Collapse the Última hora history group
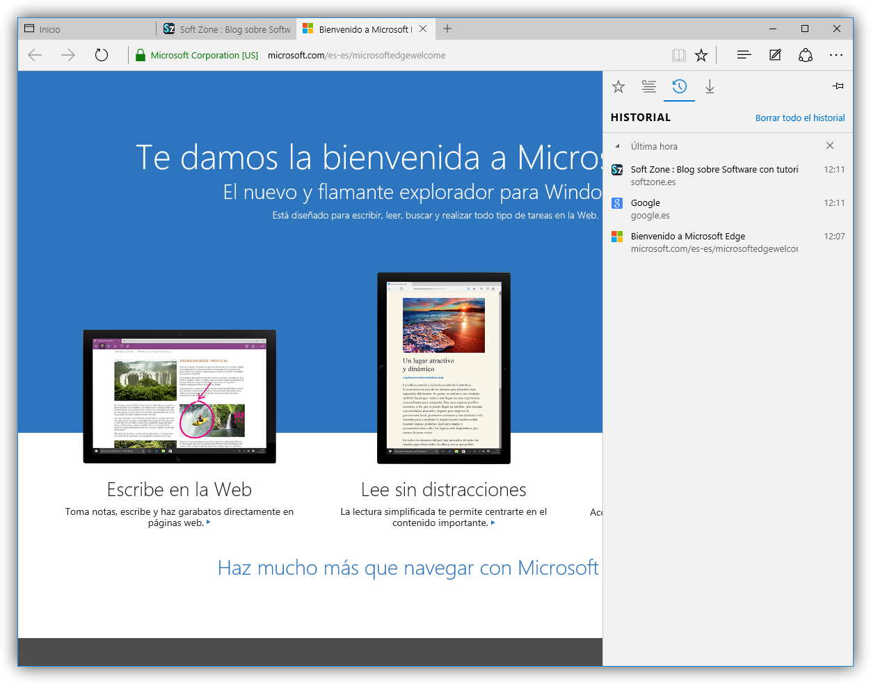 coord(617,146)
